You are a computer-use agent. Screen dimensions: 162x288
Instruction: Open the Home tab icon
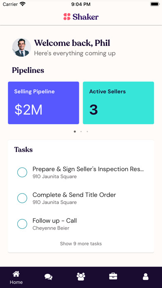coord(16,274)
